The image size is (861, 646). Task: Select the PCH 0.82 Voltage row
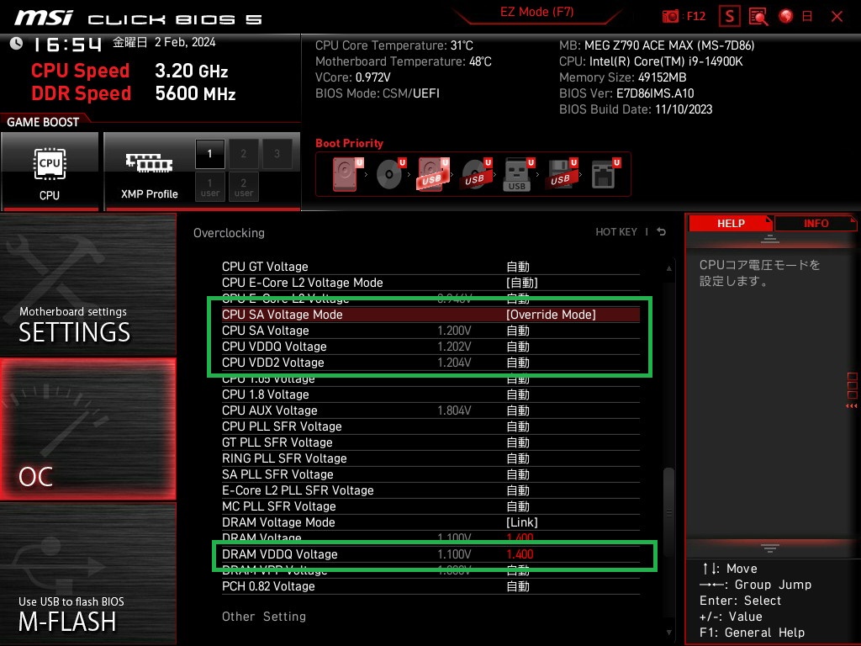pyautogui.click(x=430, y=586)
